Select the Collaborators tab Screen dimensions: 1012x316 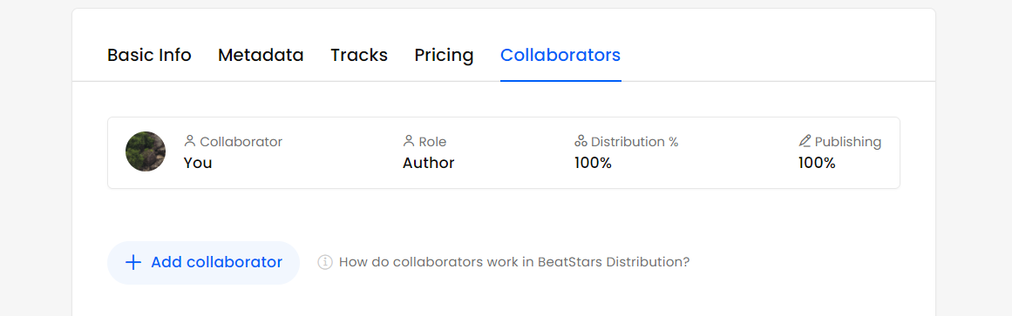pos(560,56)
